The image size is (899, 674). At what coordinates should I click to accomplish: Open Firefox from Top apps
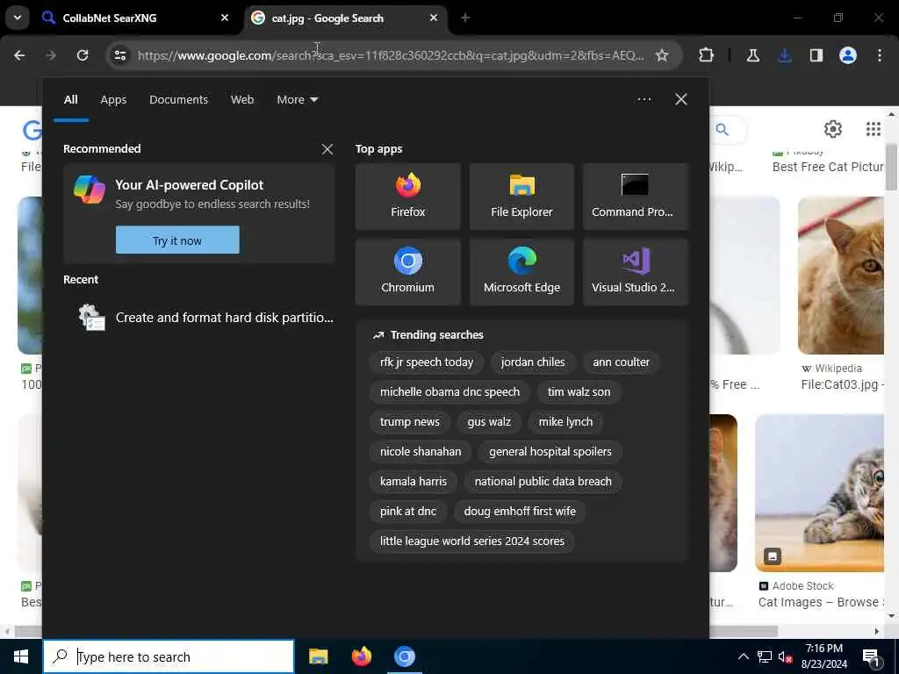tap(407, 197)
